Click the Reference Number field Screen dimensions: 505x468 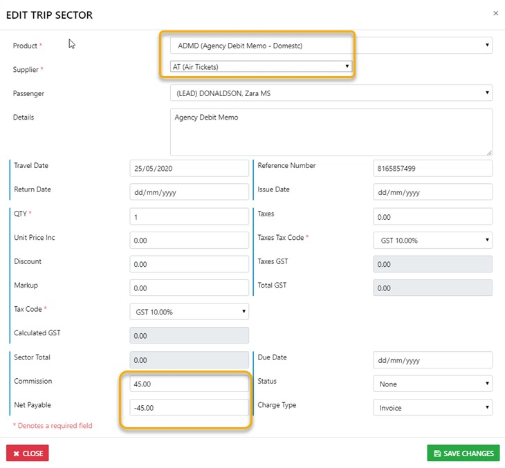point(432,169)
